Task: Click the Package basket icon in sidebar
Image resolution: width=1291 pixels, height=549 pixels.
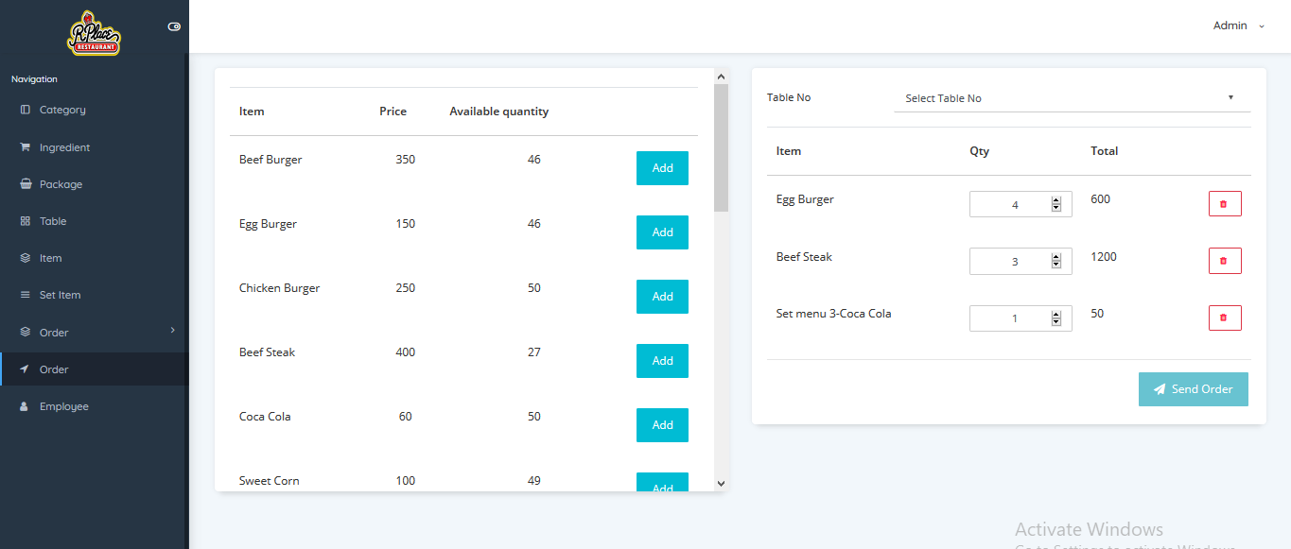Action: [x=26, y=184]
